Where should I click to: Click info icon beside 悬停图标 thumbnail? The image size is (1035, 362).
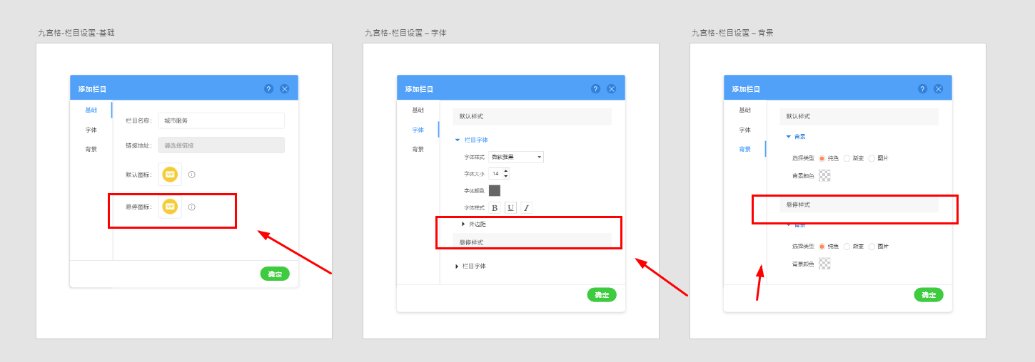pos(192,207)
